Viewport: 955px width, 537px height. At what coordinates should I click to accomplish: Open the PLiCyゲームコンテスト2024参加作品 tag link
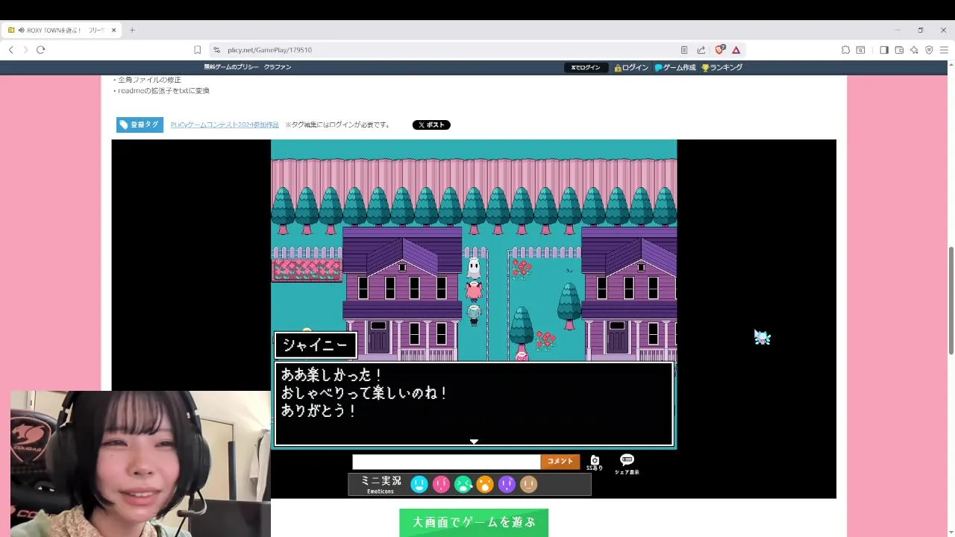pyautogui.click(x=225, y=125)
